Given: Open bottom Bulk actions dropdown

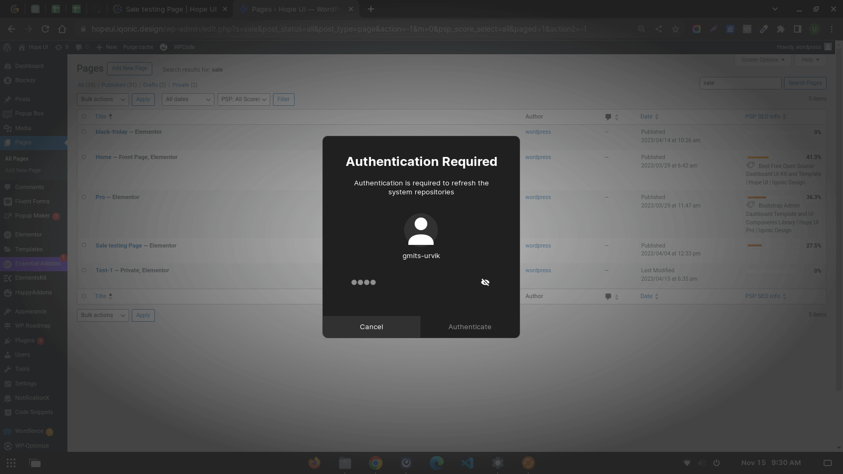Looking at the screenshot, I should pos(103,315).
